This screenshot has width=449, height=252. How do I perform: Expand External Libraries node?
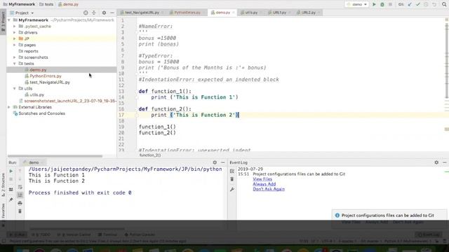coord(9,107)
